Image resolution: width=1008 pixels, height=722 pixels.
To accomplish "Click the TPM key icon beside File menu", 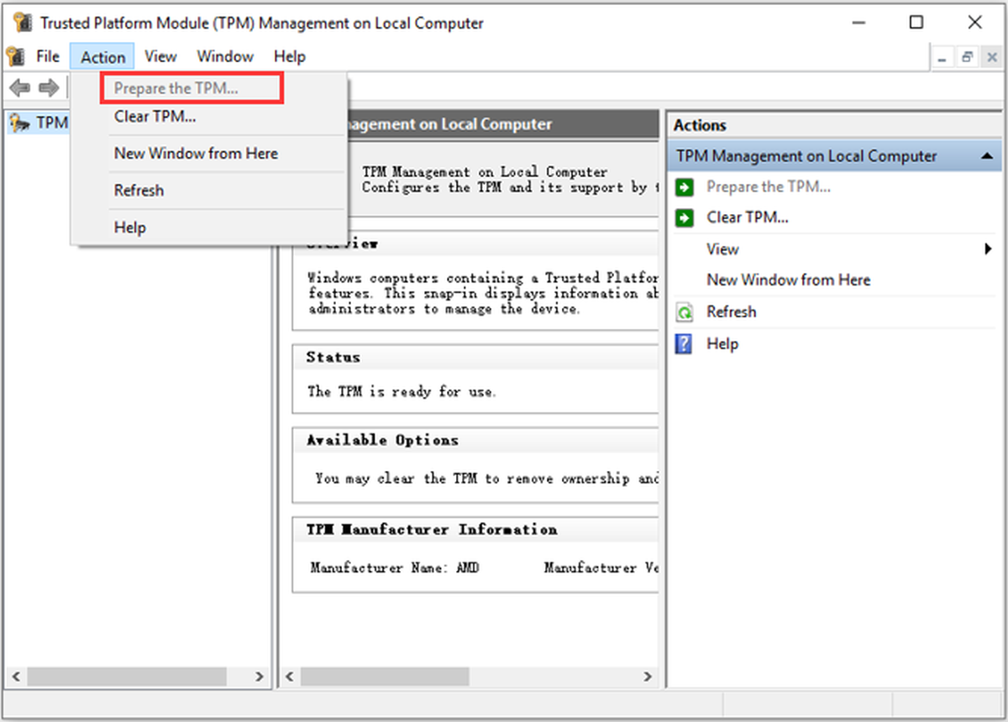I will 15,56.
